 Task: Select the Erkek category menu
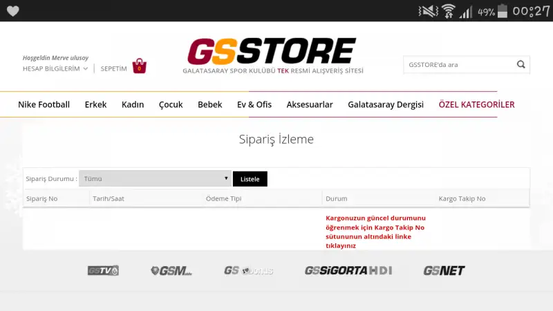click(x=95, y=105)
